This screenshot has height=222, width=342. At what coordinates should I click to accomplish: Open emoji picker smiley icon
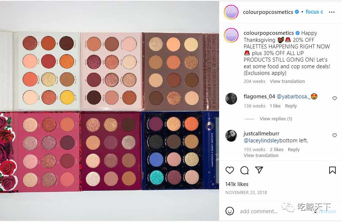click(x=230, y=211)
